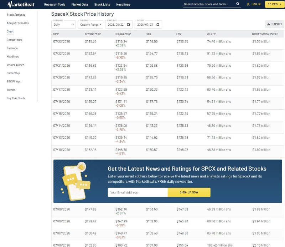Click the $1.95 trillion market cap cell

(261, 233)
